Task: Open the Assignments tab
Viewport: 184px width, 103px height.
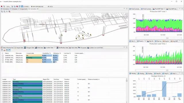Action: point(23,9)
